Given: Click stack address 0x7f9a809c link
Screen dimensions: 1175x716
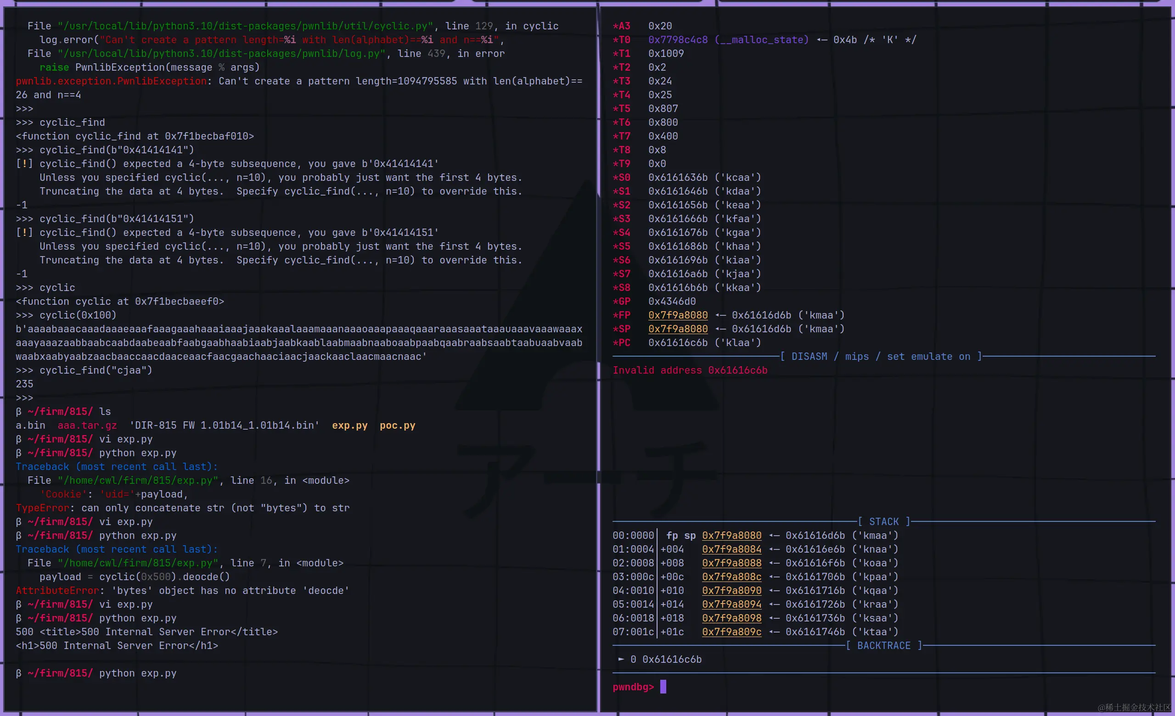Looking at the screenshot, I should pyautogui.click(x=731, y=632).
